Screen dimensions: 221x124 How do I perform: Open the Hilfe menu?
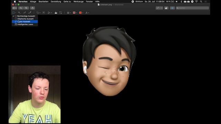pyautogui.click(x=97, y=1)
